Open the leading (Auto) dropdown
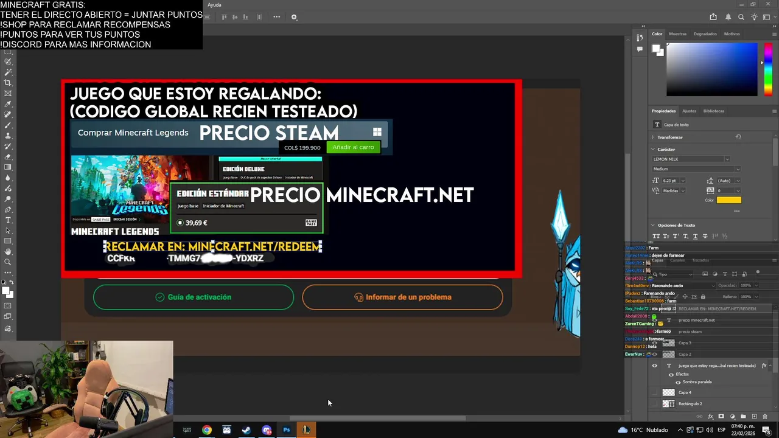Image resolution: width=779 pixels, height=438 pixels. coord(737,181)
